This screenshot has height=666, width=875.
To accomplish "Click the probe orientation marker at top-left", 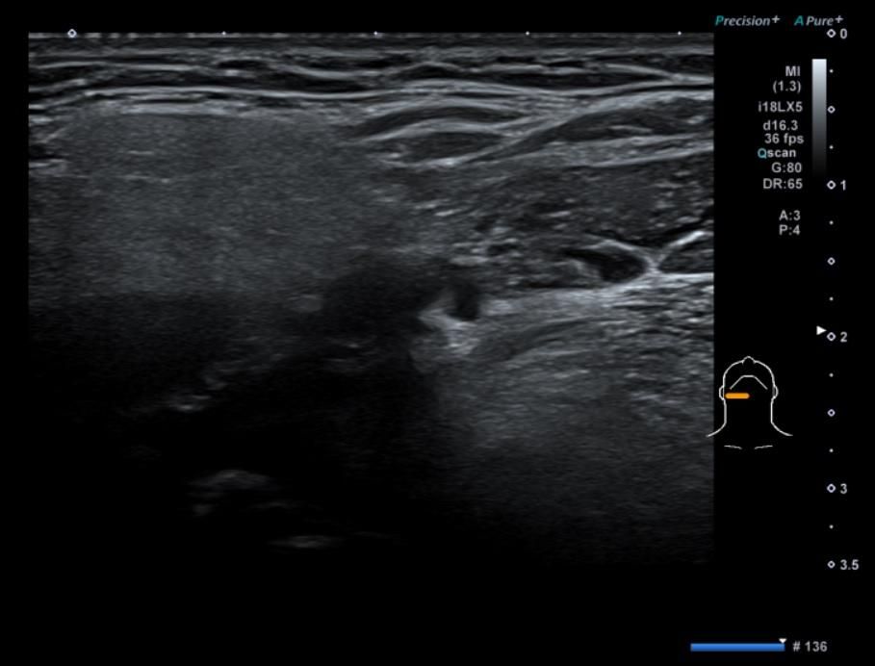I will coord(72,34).
